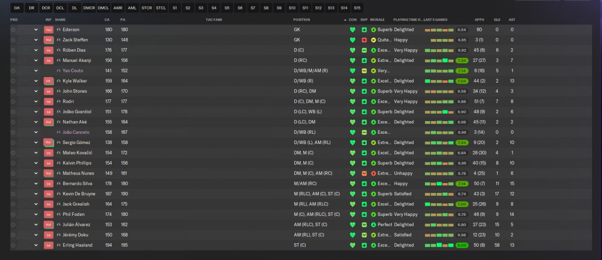
Task: Open the selection dropdown for Bernardo Silva
Action: point(36,184)
